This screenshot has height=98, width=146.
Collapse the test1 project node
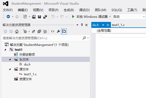coord(5,50)
